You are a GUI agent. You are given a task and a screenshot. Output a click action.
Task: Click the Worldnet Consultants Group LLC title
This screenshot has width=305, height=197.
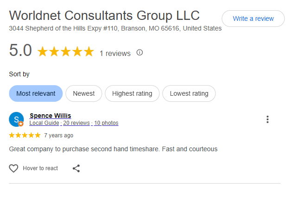point(104,15)
